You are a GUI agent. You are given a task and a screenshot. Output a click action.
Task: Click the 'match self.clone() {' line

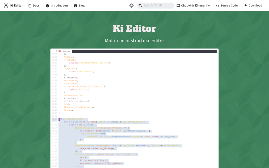point(82,125)
